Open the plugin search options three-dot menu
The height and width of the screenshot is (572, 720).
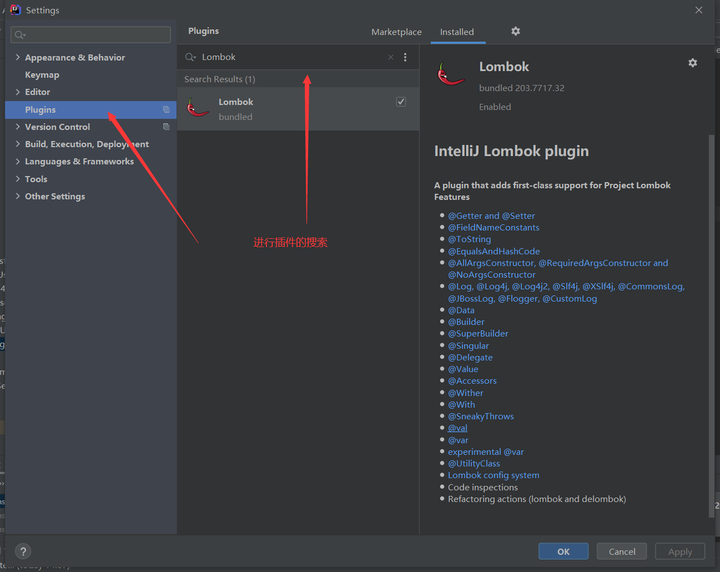[405, 57]
